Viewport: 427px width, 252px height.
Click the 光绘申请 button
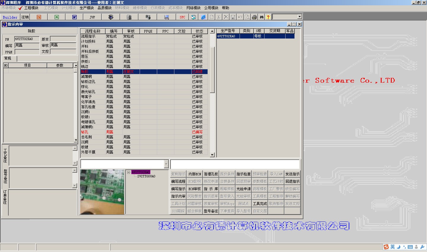tap(243, 189)
